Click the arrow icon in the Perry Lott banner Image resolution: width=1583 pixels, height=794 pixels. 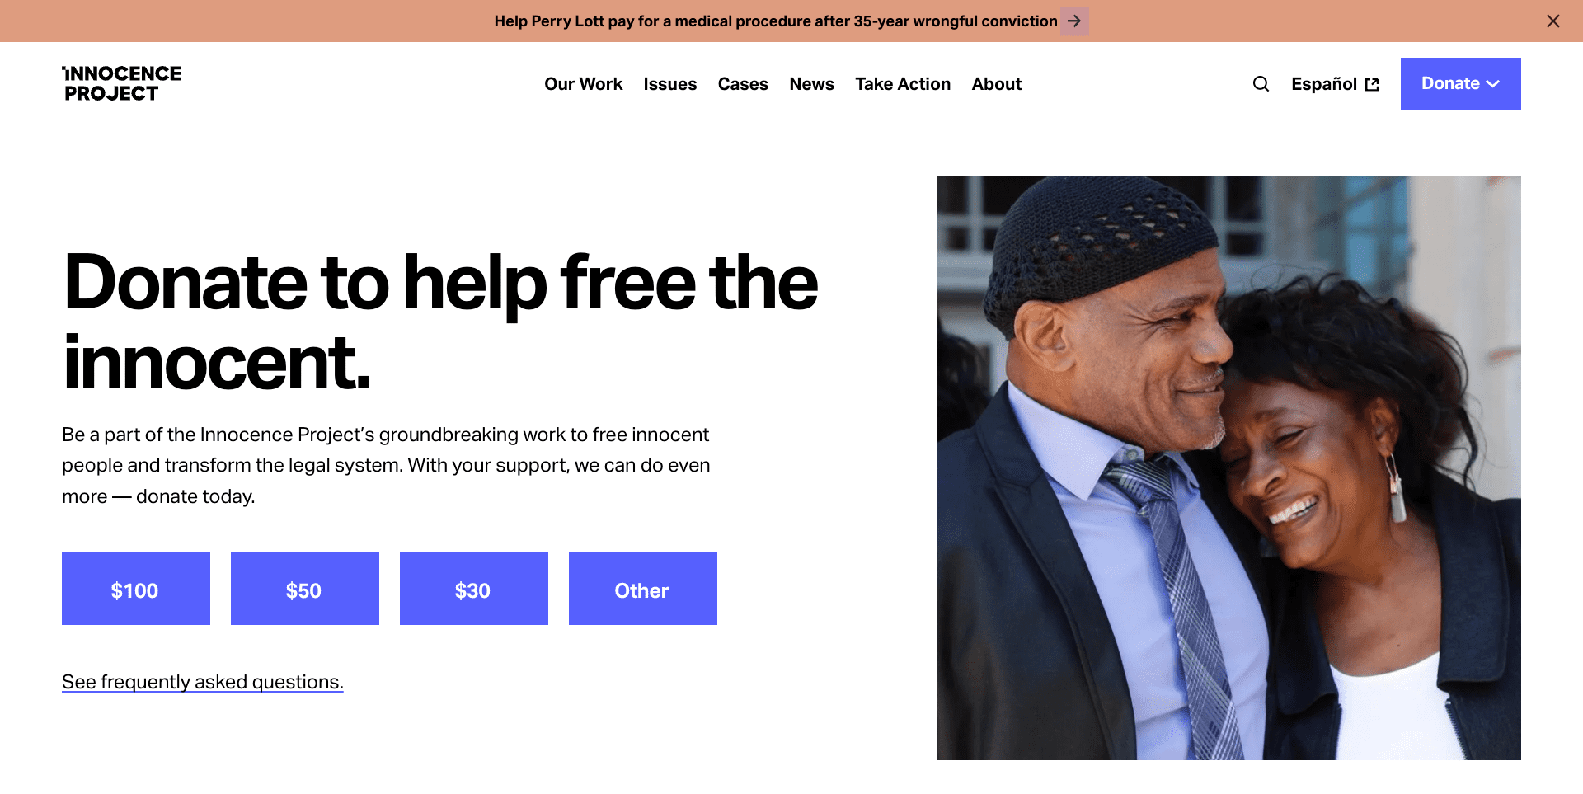[1074, 21]
